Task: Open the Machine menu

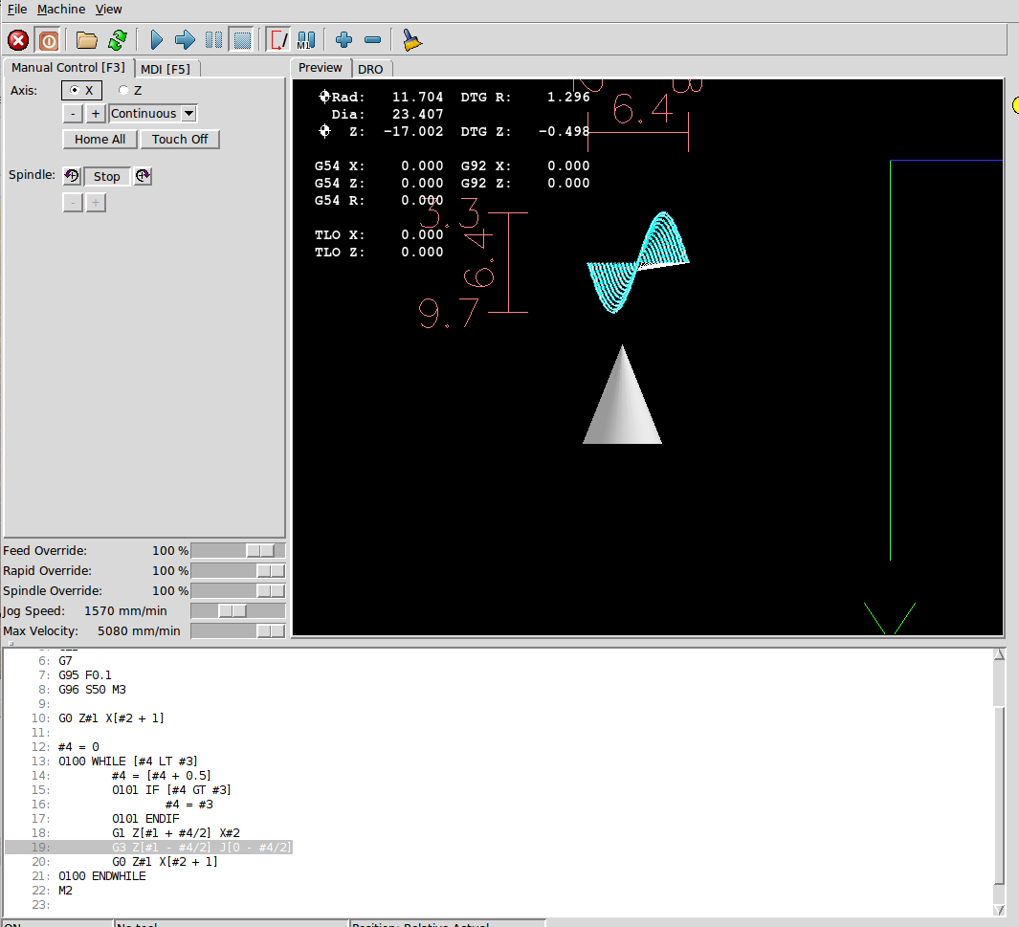Action: [x=61, y=10]
